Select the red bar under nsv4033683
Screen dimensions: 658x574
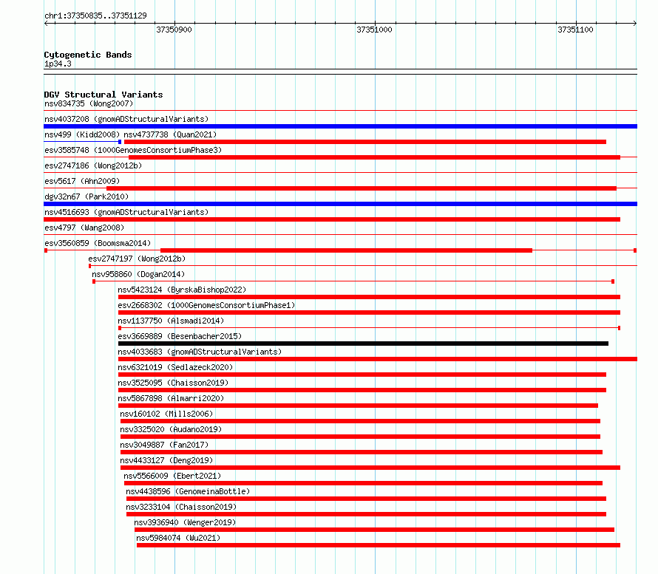tap(378, 359)
